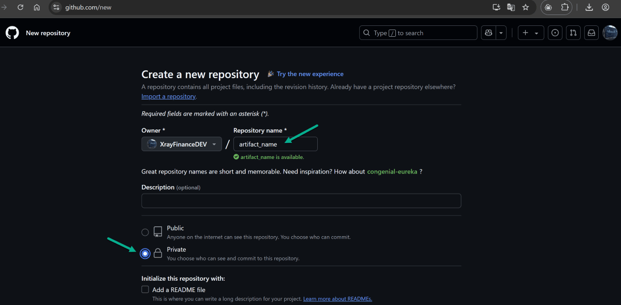The image size is (621, 305).
Task: Open the Pull requests icon
Action: [573, 32]
